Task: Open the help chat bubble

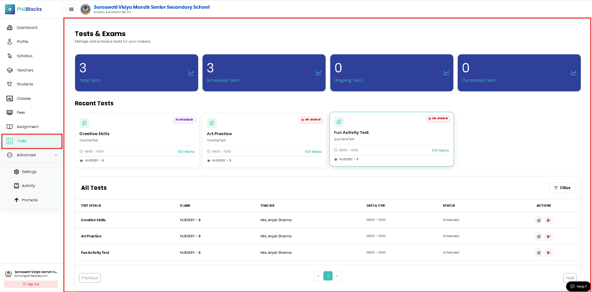Action: click(578, 286)
